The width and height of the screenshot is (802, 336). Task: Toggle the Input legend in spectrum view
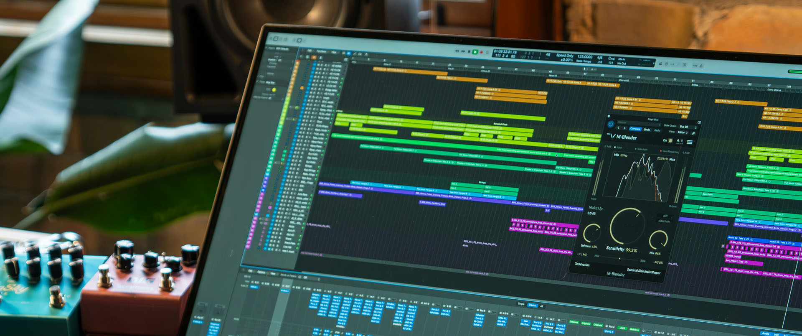(x=618, y=147)
